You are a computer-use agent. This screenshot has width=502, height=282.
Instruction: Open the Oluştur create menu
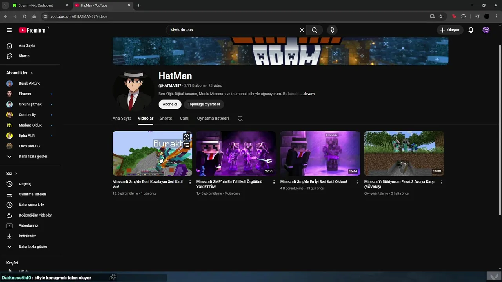[450, 30]
